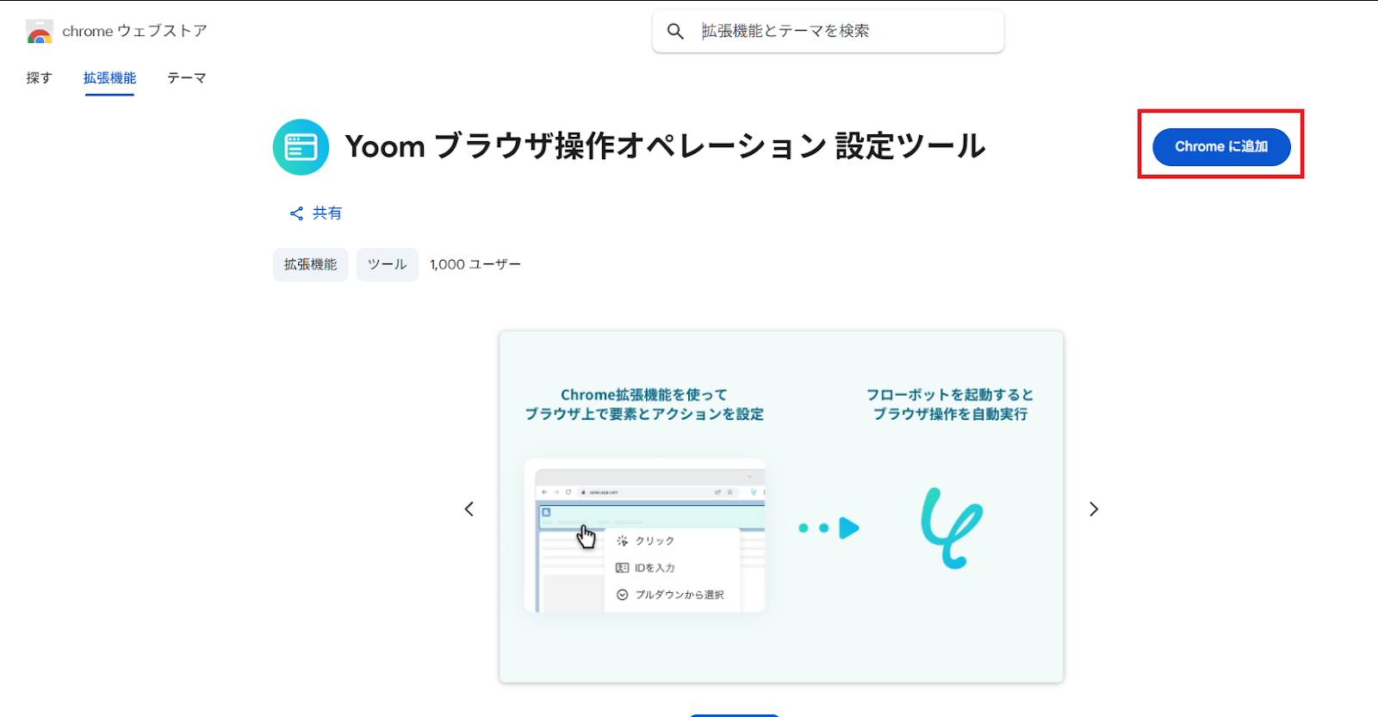Screen dimensions: 1378x717
Task: Click the Yoom extension teal logo icon
Action: pyautogui.click(x=301, y=147)
